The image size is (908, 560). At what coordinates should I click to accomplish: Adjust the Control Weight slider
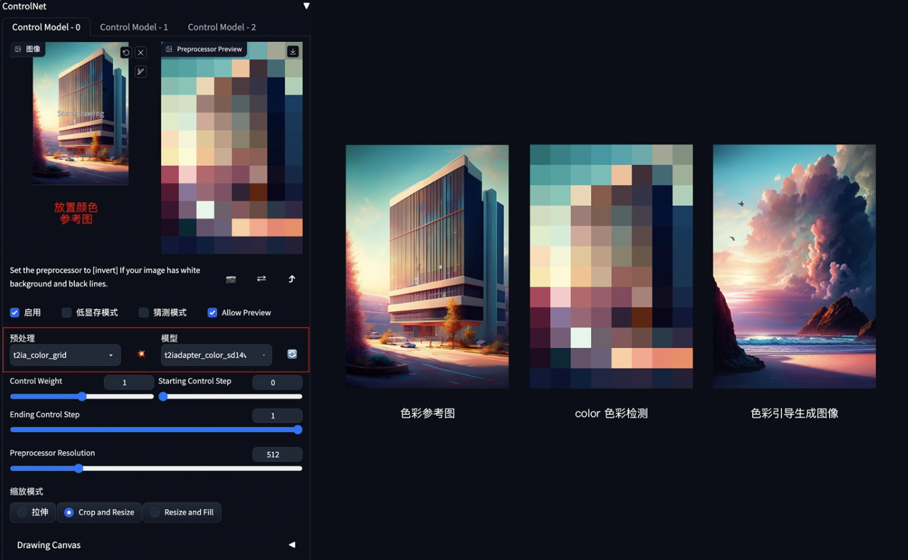click(82, 396)
